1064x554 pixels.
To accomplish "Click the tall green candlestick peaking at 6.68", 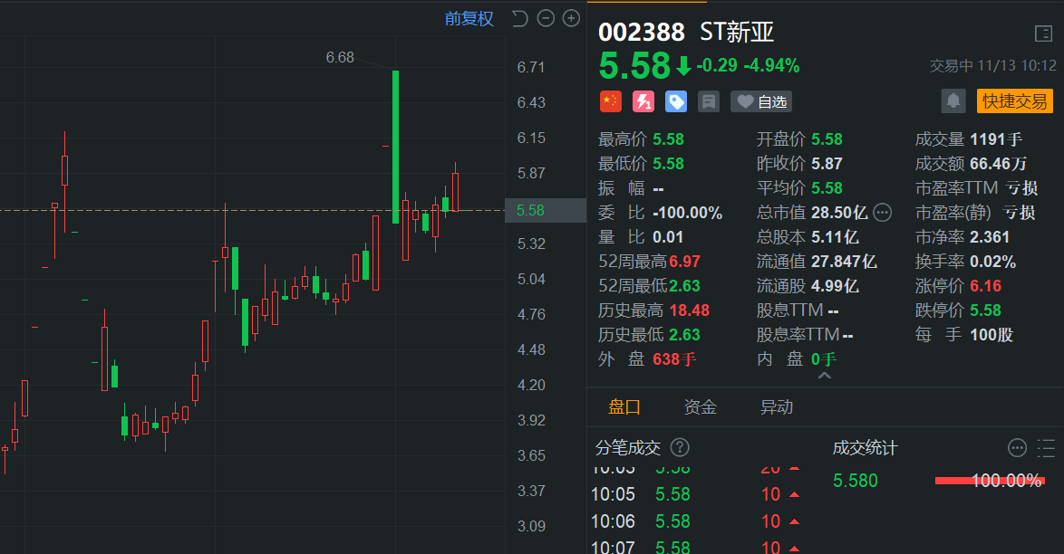I will click(x=396, y=147).
